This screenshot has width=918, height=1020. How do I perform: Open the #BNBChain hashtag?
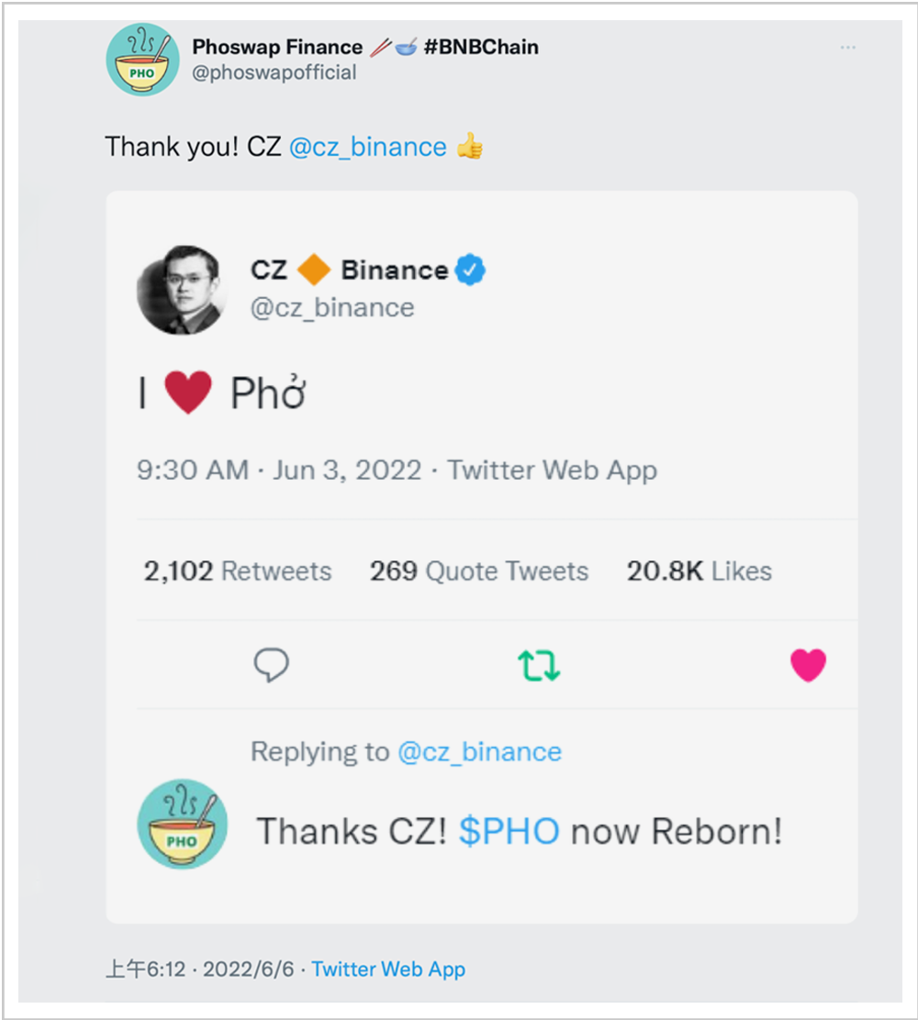481,47
